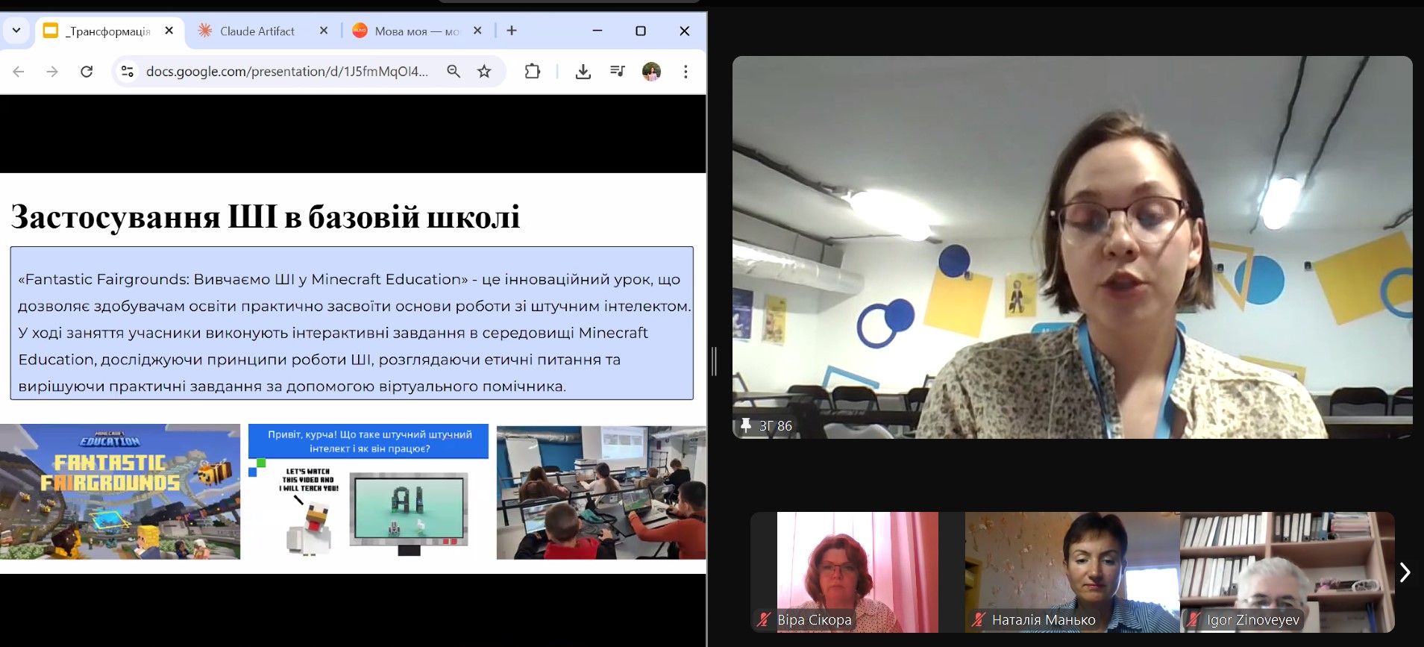The height and width of the screenshot is (647, 1424).
Task: Go back to previous page
Action: pyautogui.click(x=19, y=72)
